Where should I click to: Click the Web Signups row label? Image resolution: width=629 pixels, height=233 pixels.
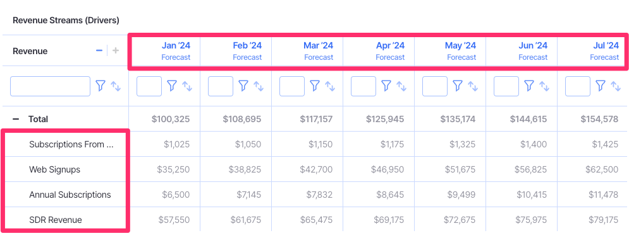(54, 169)
